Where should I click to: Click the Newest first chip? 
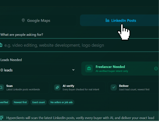(x=20, y=102)
